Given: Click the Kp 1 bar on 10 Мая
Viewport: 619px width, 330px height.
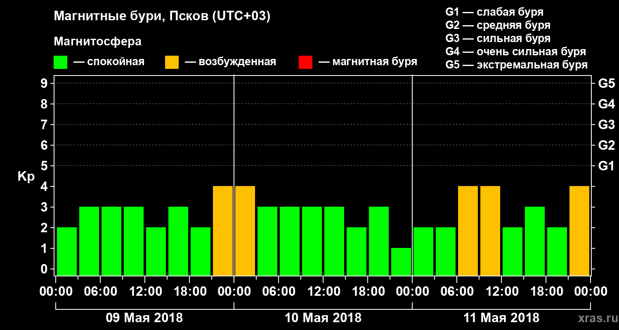Looking at the screenshot, I should [401, 262].
